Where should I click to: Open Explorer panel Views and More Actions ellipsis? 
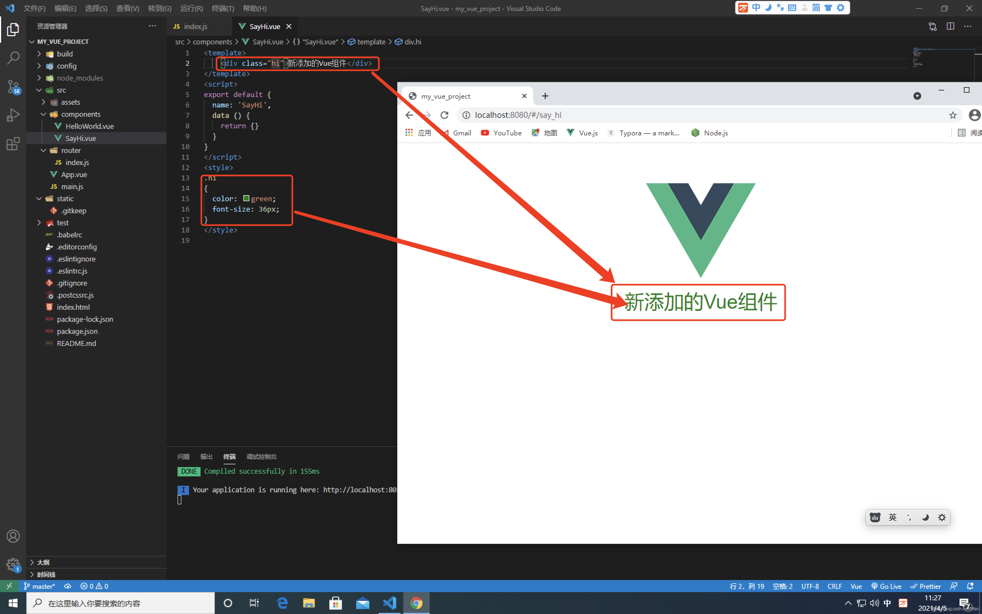click(x=152, y=26)
